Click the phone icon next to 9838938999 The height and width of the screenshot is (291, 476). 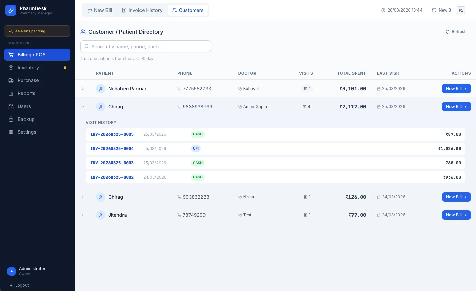pos(179,107)
